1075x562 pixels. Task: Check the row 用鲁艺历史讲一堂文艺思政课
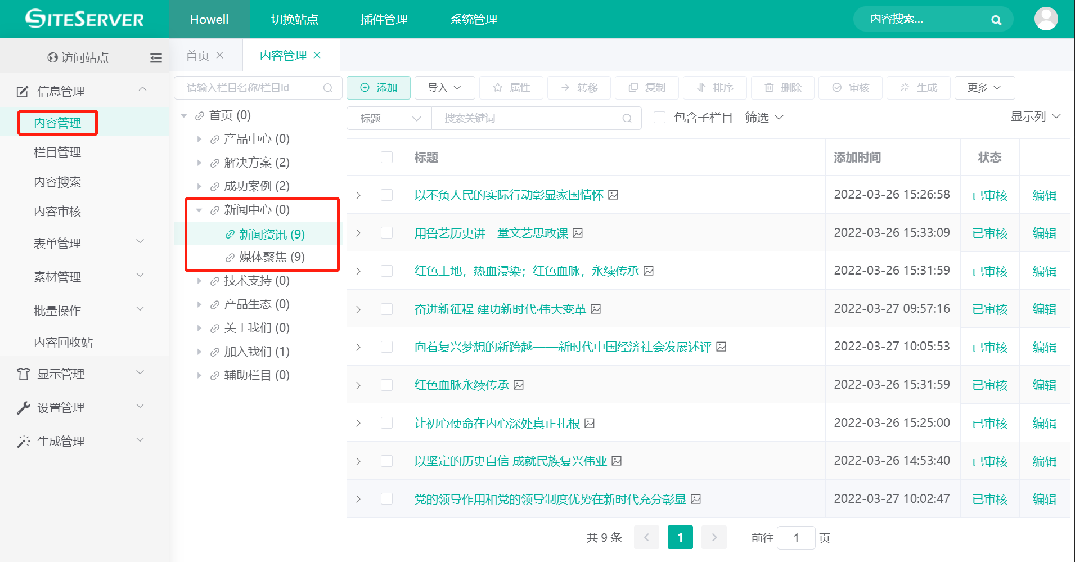386,233
